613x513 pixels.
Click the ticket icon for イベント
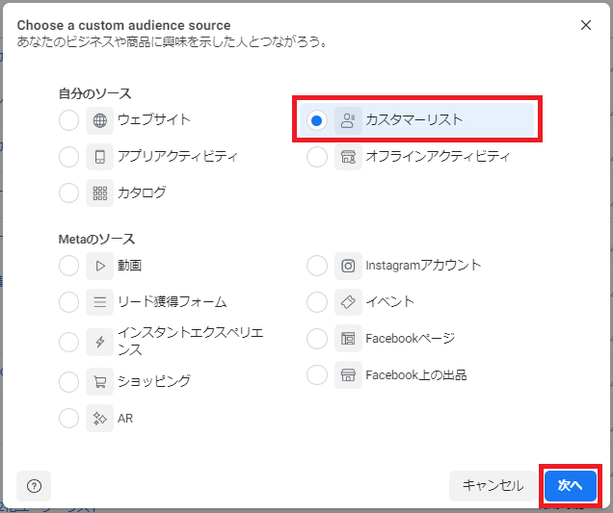(348, 301)
